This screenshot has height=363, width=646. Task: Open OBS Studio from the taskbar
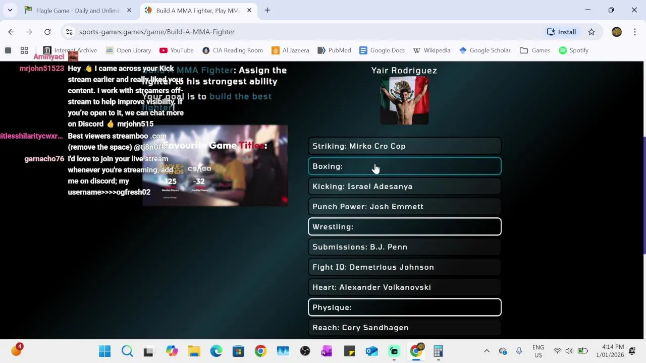coord(305,351)
